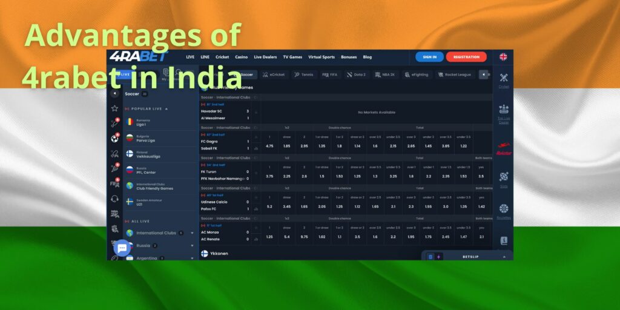620x310 pixels.
Task: Open statistics icon for Sabail FK match
Action: coord(256,149)
